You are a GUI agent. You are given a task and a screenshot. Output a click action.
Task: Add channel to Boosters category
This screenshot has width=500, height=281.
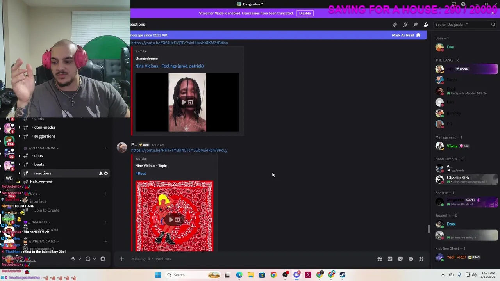point(106,222)
